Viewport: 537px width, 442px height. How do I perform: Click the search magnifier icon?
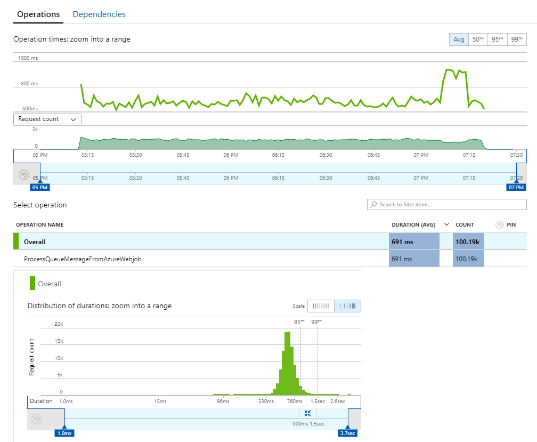(x=373, y=205)
